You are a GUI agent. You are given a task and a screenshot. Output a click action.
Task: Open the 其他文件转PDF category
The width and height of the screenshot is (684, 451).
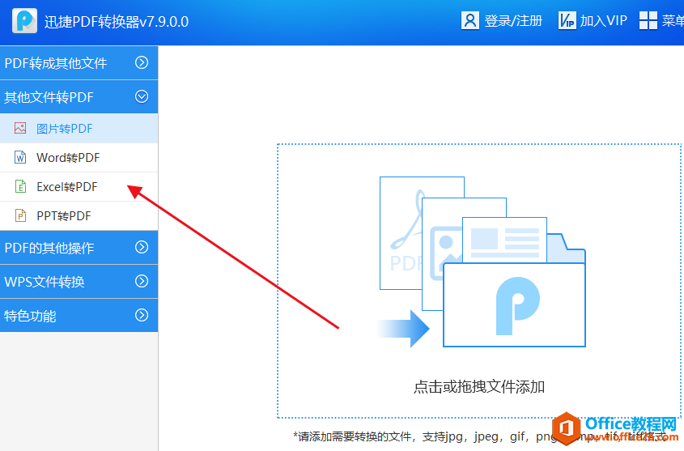point(79,97)
